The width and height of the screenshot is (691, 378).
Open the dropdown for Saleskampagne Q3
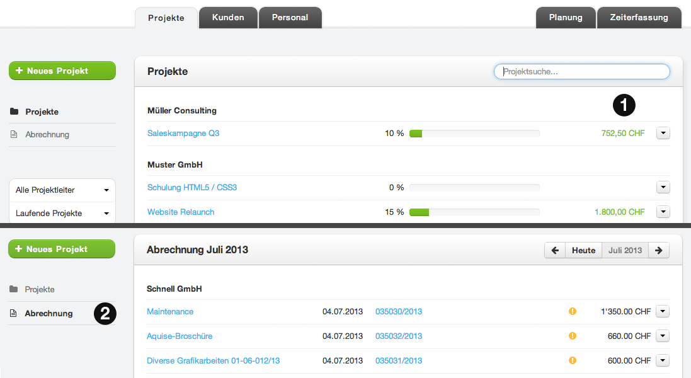coord(663,133)
